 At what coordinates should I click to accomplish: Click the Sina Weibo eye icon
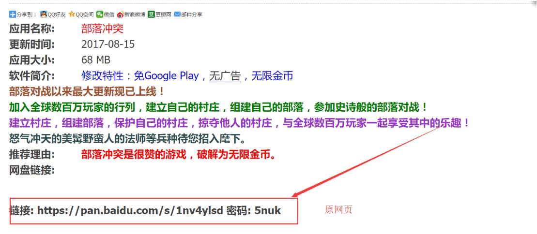click(120, 15)
